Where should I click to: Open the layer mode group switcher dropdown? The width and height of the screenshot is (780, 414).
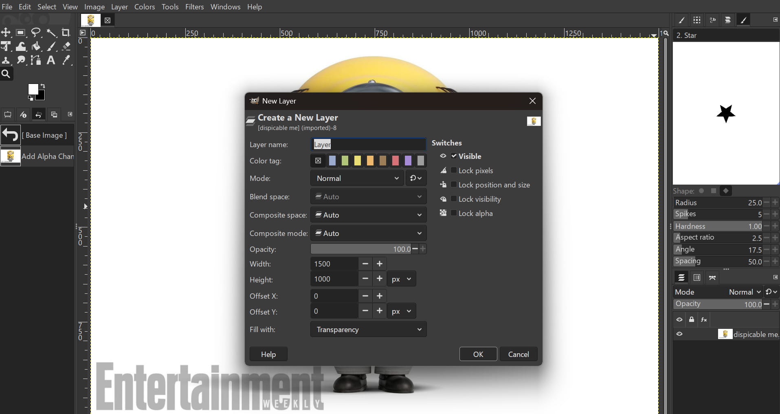click(x=416, y=178)
